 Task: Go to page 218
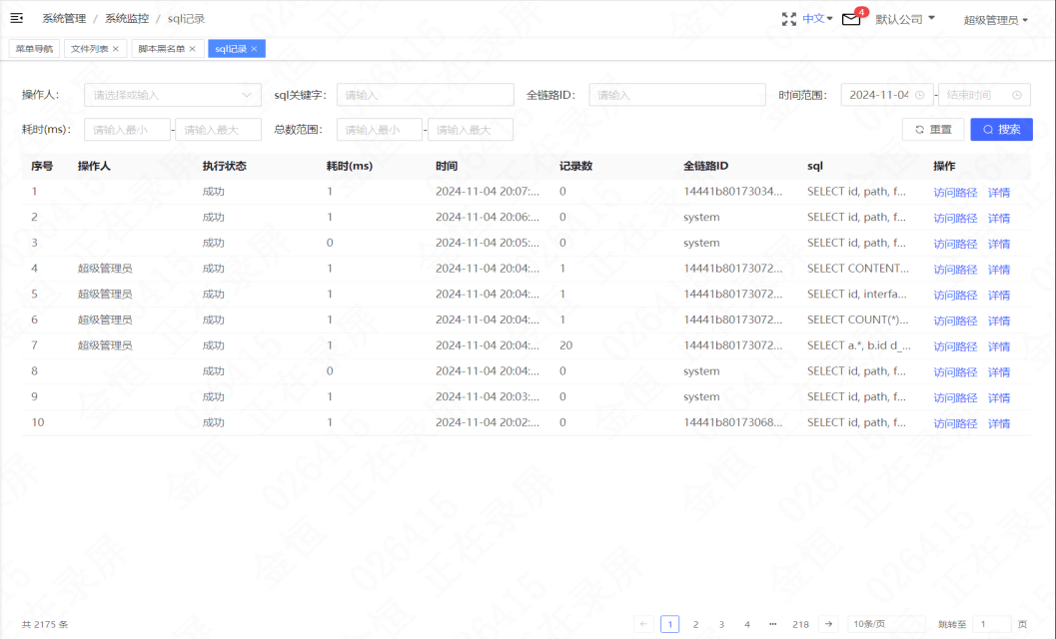(x=800, y=624)
